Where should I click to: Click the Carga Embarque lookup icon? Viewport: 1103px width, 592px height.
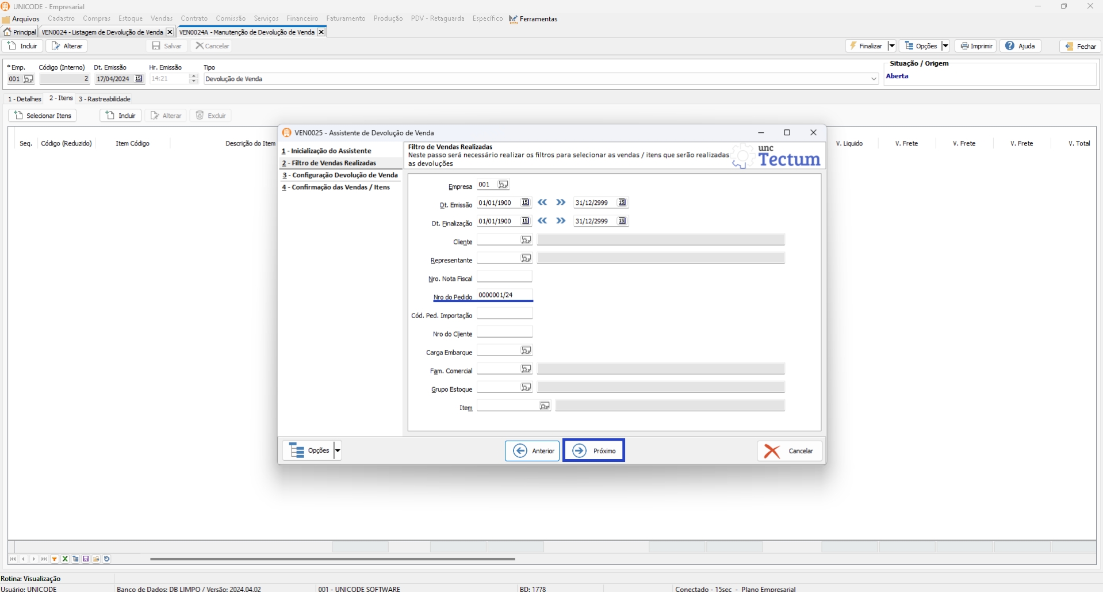tap(526, 350)
